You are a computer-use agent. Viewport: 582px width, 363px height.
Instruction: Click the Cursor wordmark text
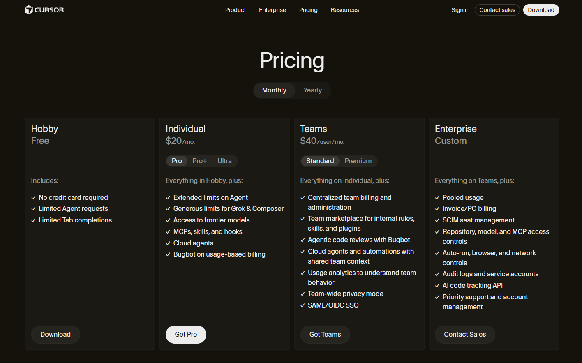(x=49, y=10)
